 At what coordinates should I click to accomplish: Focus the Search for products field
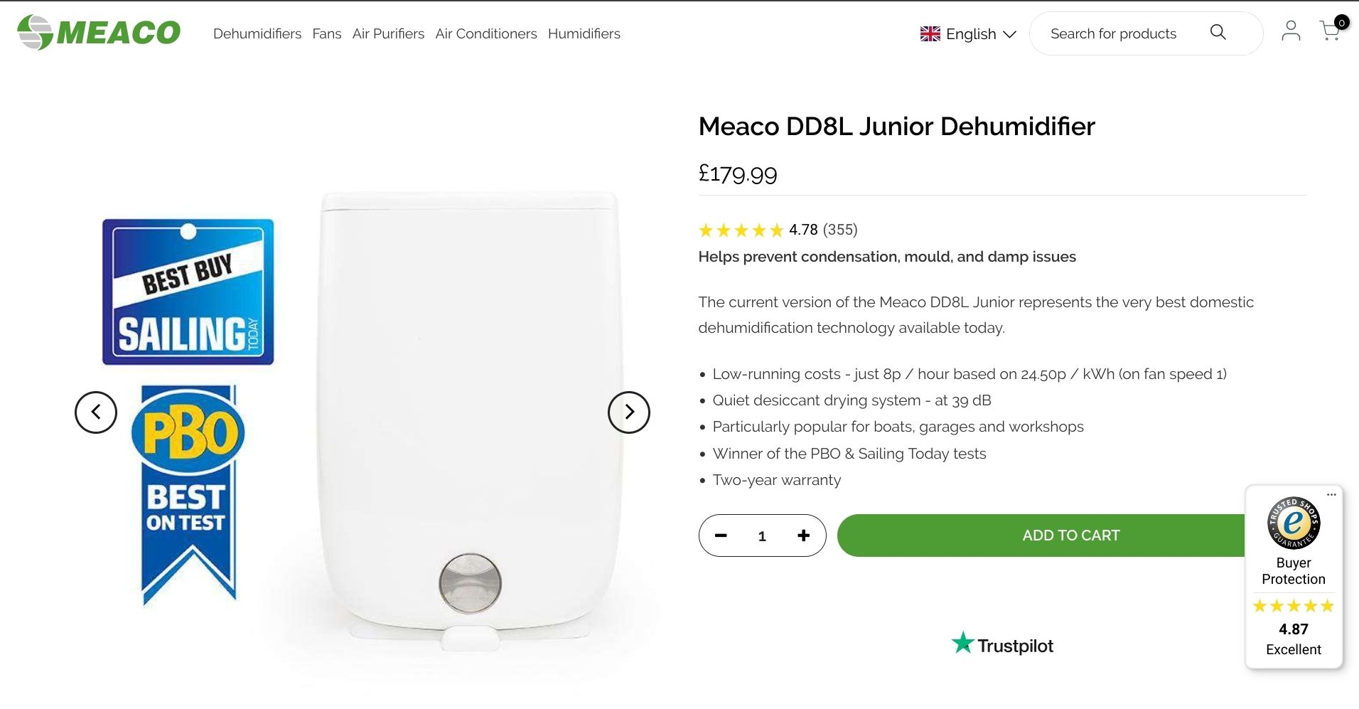coord(1113,33)
